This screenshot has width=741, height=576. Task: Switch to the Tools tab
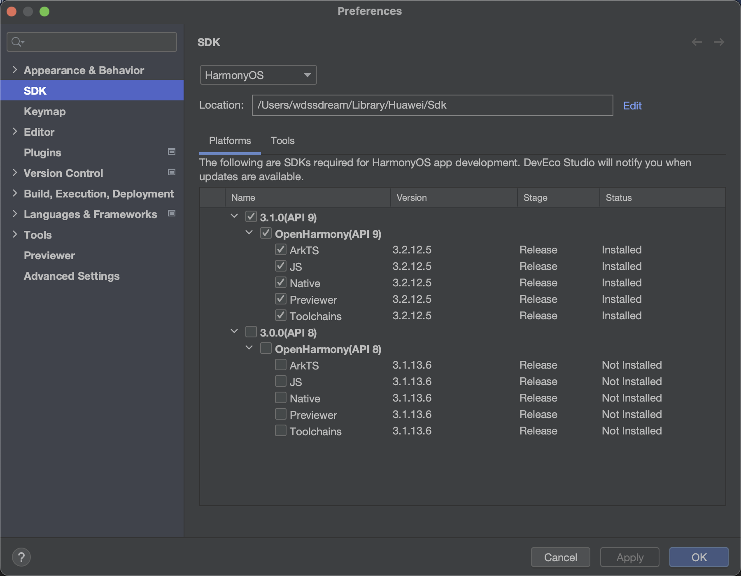click(x=282, y=141)
